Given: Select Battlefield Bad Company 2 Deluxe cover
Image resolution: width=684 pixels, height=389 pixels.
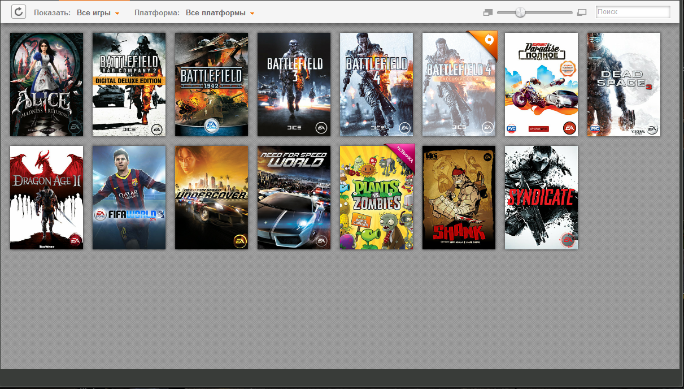Looking at the screenshot, I should (129, 84).
